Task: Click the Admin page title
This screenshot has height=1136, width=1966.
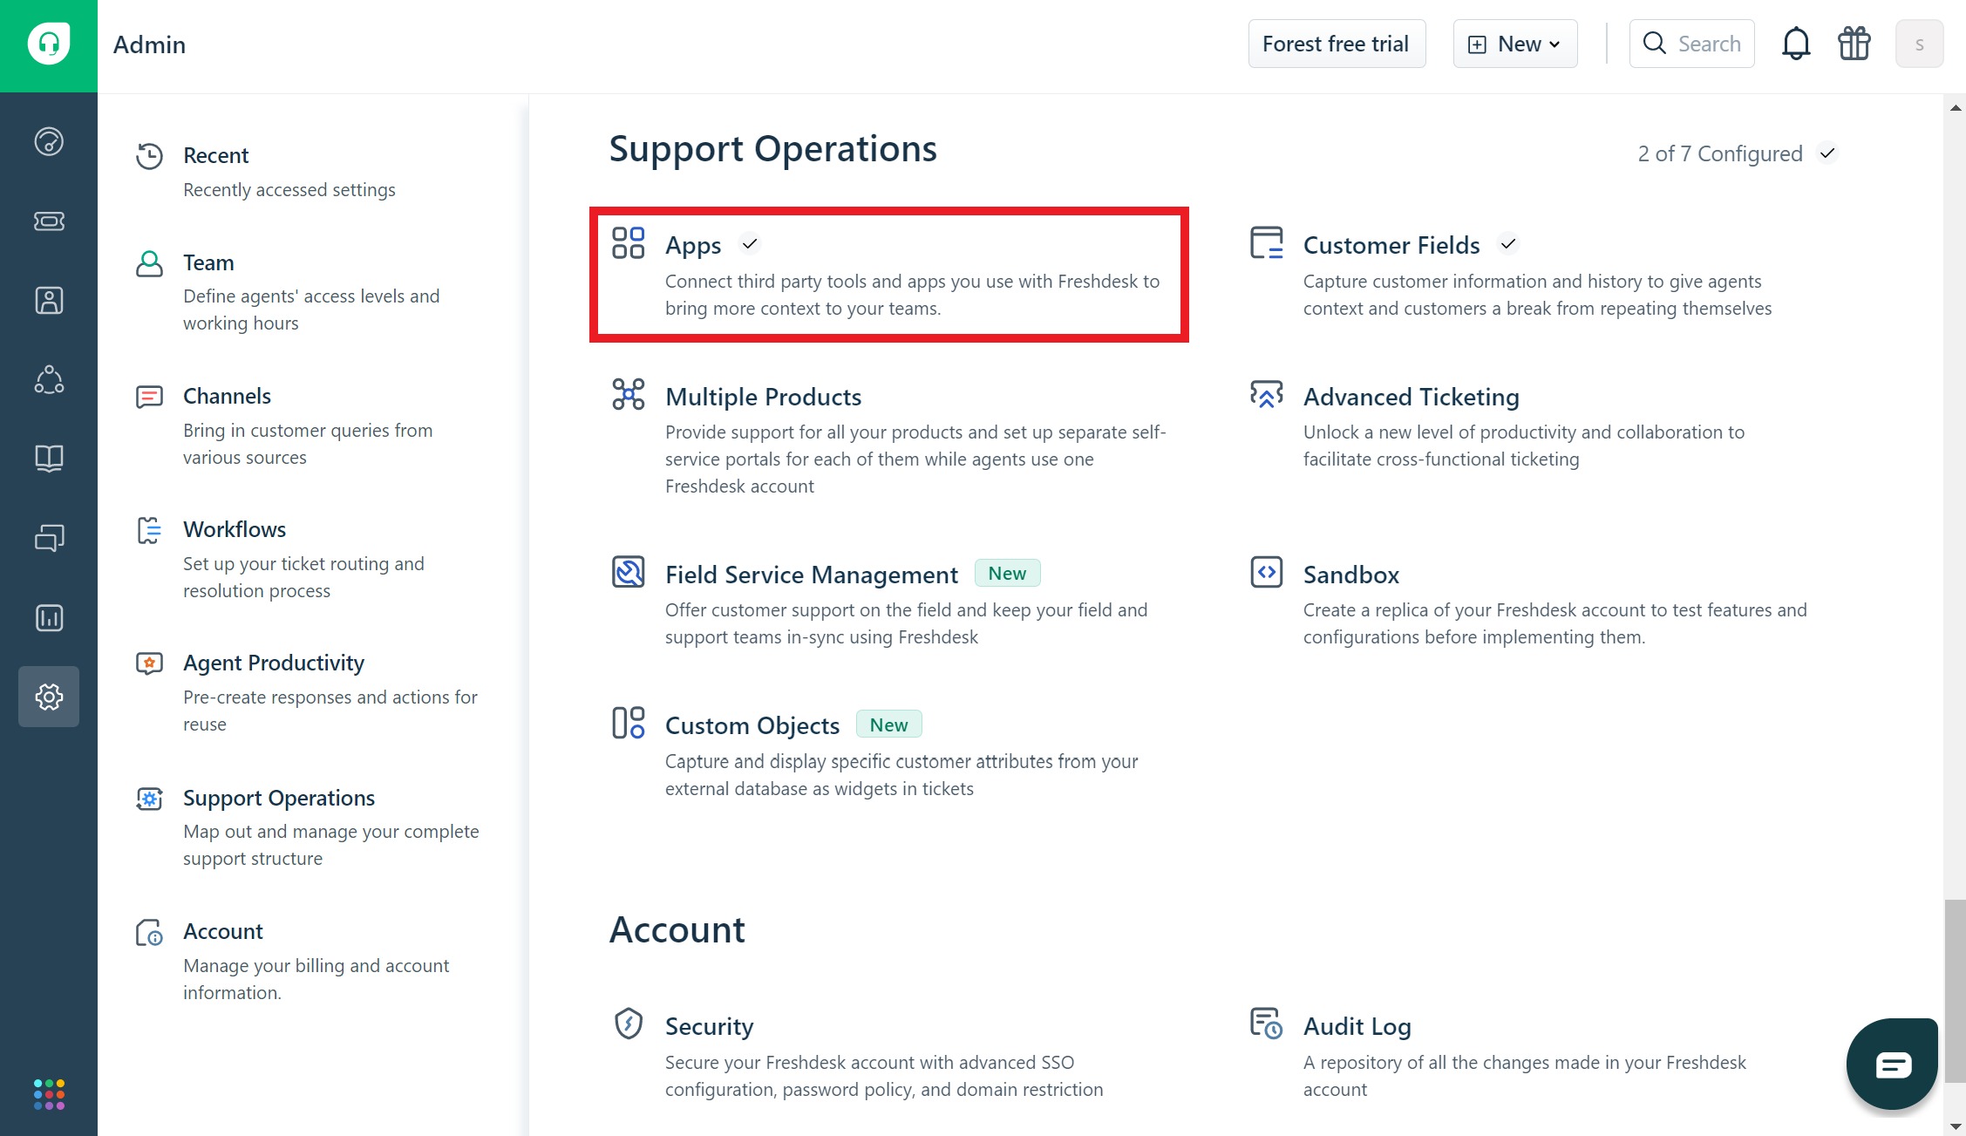Action: point(149,44)
